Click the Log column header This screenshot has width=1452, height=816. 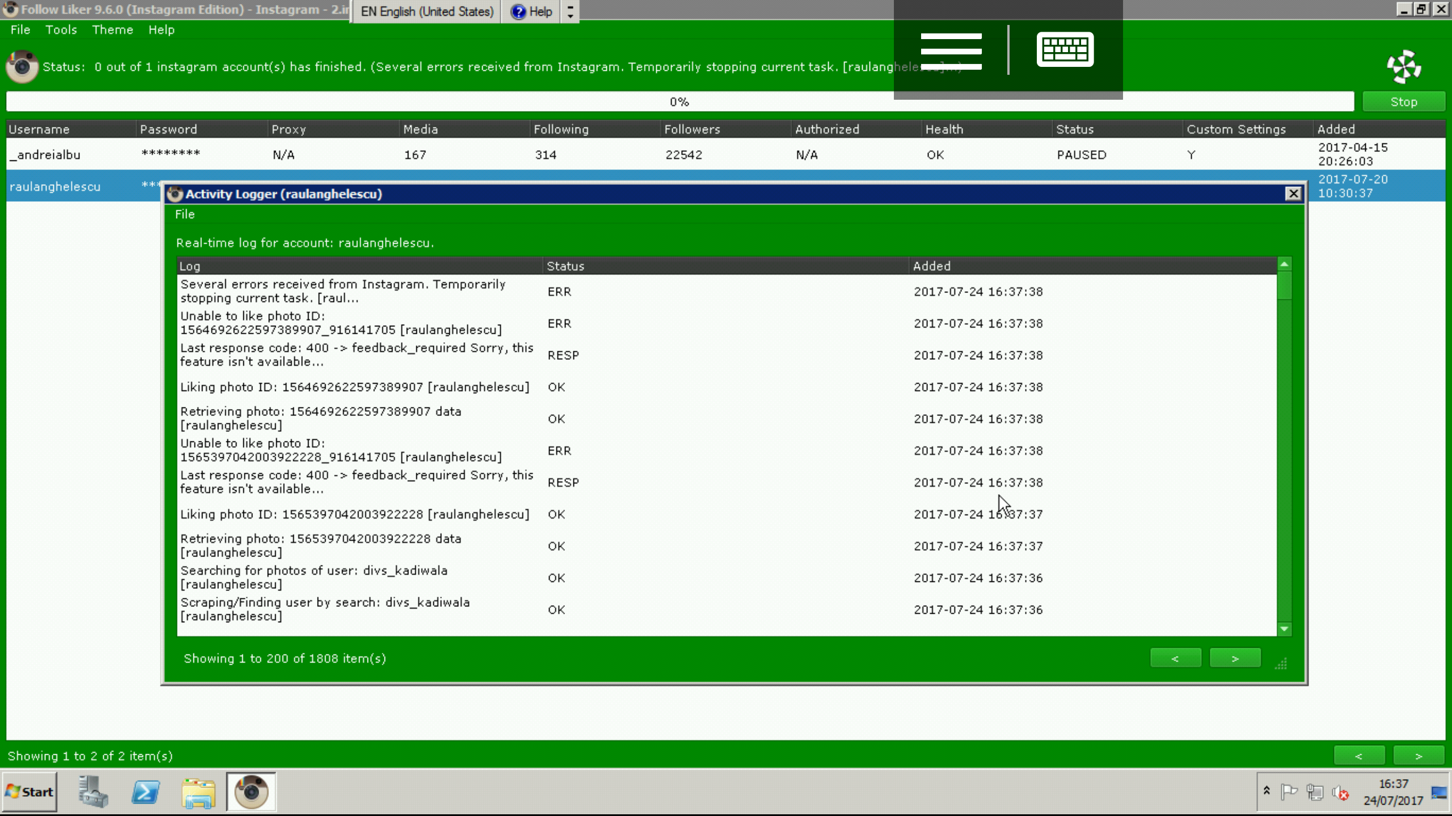(360, 266)
